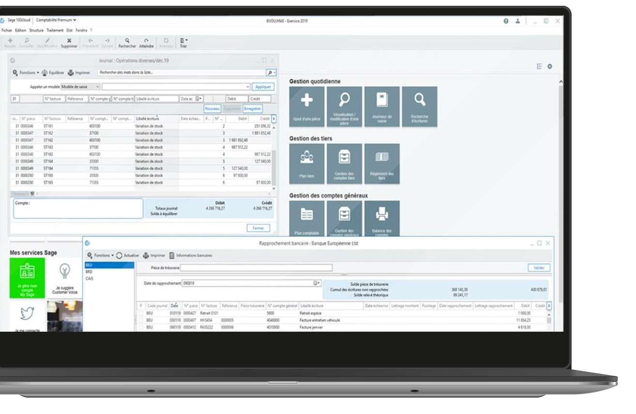
Task: Open the Recherche d'écritures tile
Action: [420, 107]
